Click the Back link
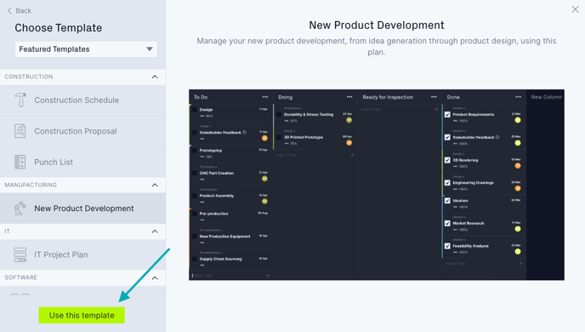 click(19, 10)
